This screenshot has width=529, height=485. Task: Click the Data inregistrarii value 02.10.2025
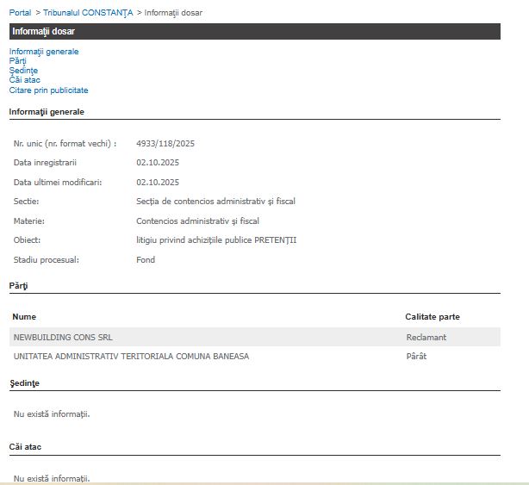tap(158, 163)
